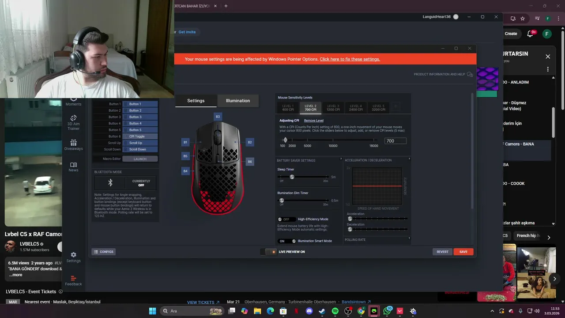
Task: Open the Scroll Up binding dropdown
Action: (140, 143)
